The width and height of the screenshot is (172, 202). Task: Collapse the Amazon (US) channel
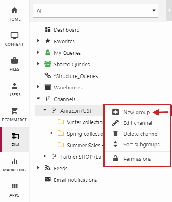45,110
